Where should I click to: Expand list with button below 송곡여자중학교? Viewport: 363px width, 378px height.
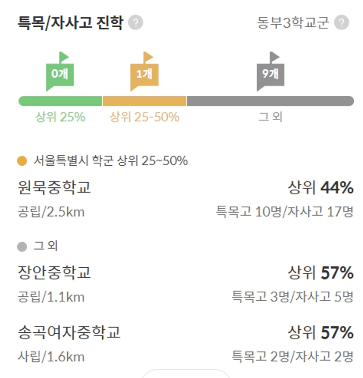pos(186,374)
